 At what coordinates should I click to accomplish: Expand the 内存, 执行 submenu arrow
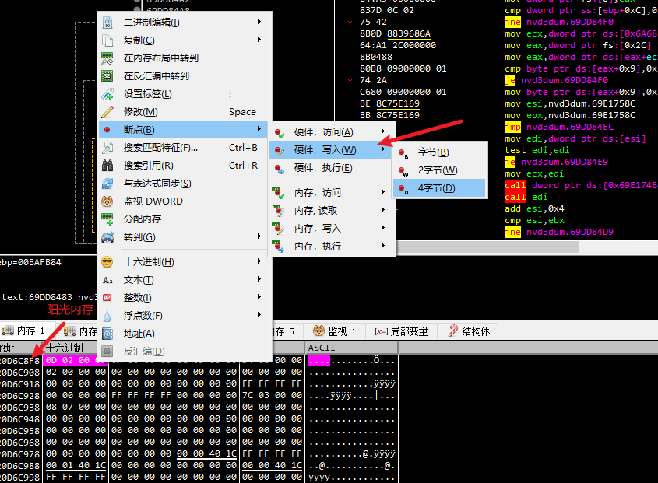click(x=382, y=245)
